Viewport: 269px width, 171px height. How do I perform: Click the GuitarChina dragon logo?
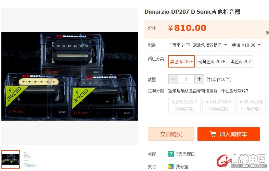(x=223, y=161)
